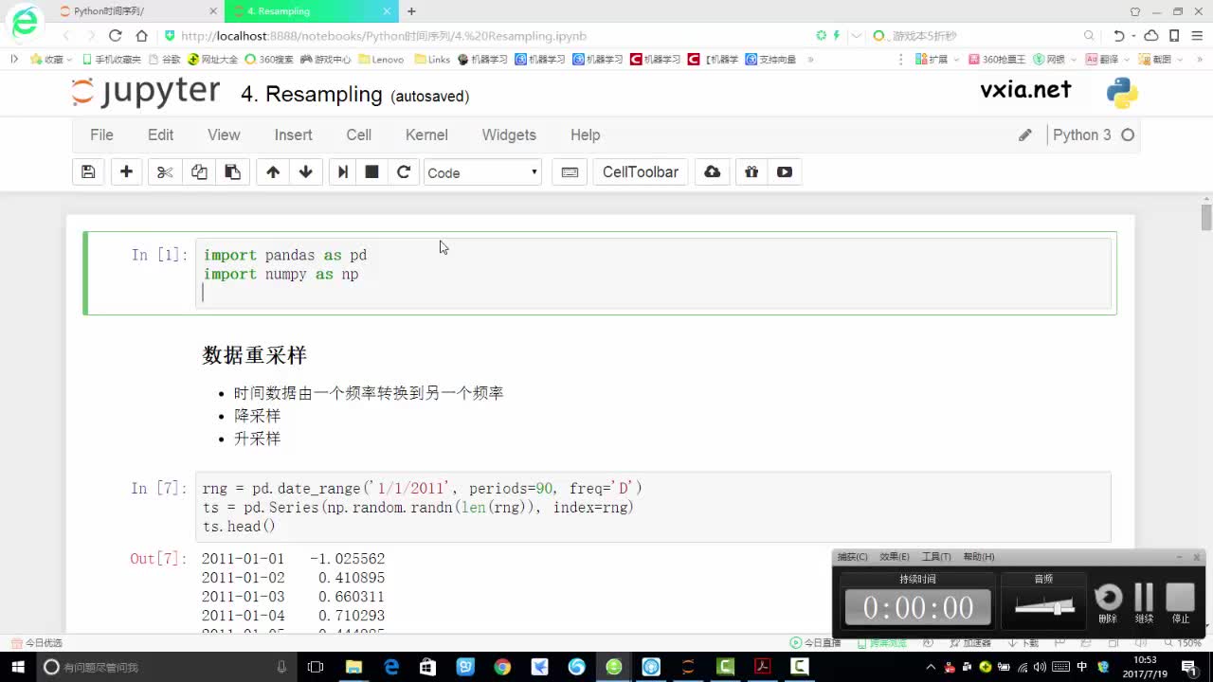Open the Help menu
This screenshot has width=1213, height=682.
pos(585,135)
